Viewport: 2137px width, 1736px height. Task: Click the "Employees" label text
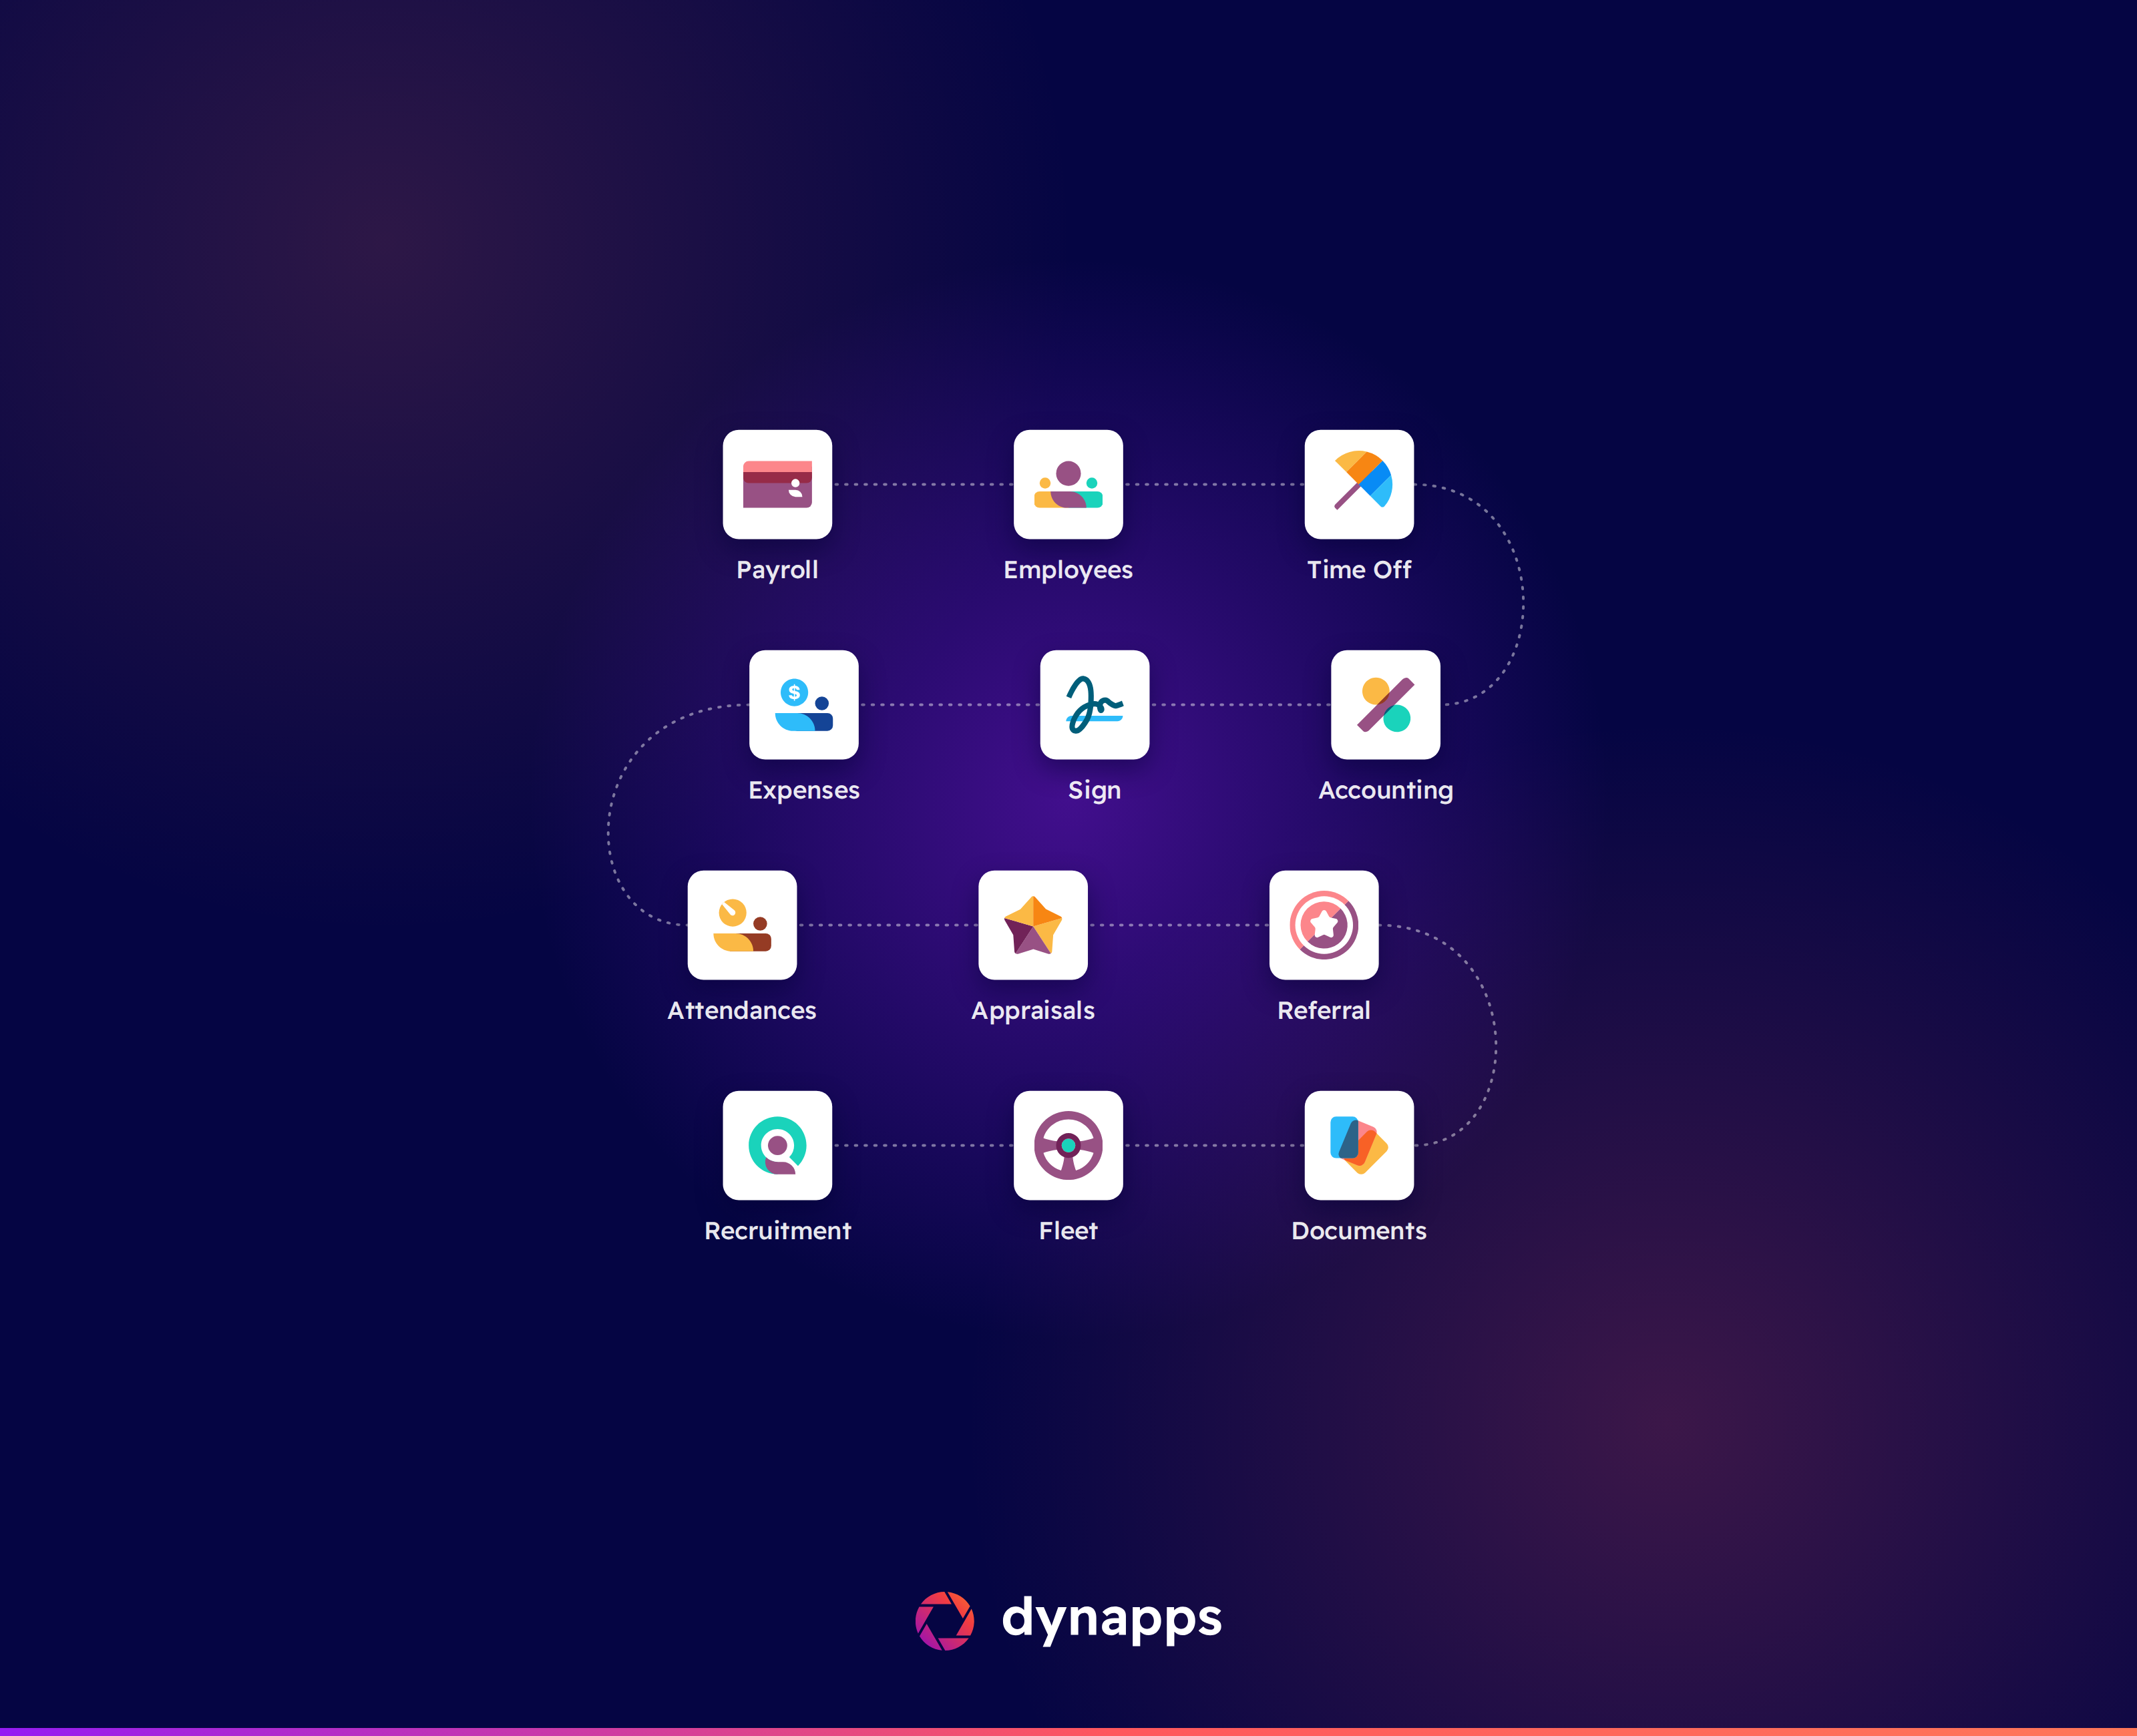tap(1068, 570)
